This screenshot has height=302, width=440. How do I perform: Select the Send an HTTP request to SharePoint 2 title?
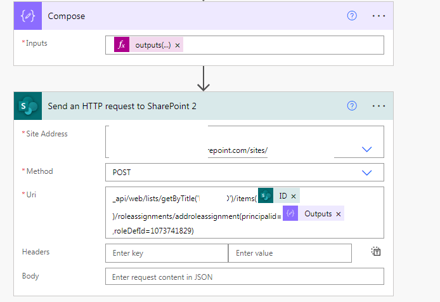[x=122, y=106]
